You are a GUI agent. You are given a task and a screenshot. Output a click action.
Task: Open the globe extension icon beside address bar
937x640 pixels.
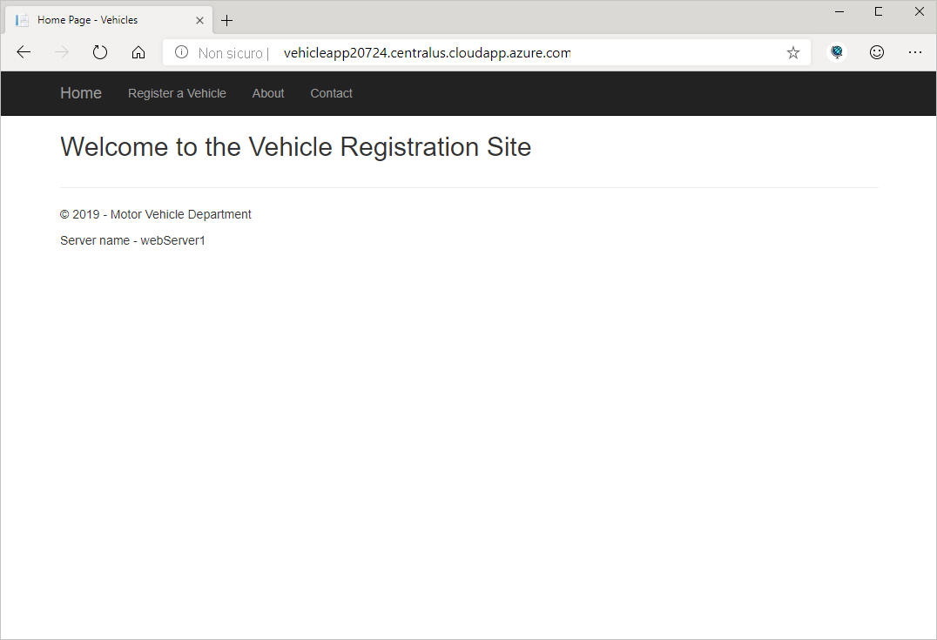(837, 52)
